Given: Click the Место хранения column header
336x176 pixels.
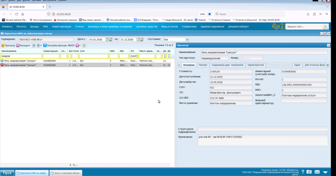Looking at the screenshot, I should tap(147, 51).
